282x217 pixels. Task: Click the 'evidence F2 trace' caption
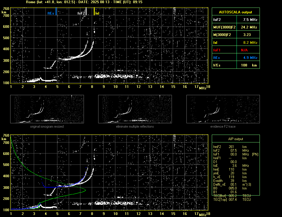coord(223,126)
